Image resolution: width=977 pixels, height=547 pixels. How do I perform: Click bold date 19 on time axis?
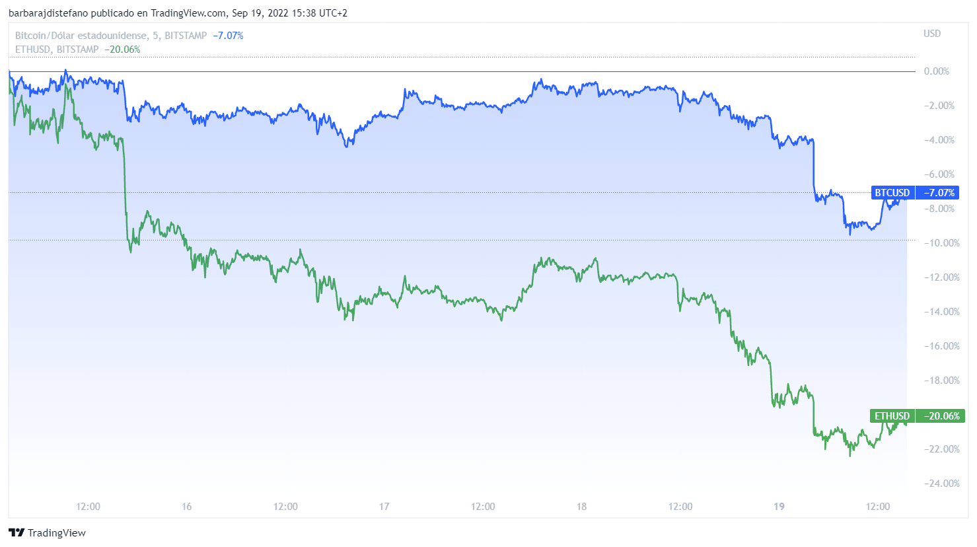779,507
